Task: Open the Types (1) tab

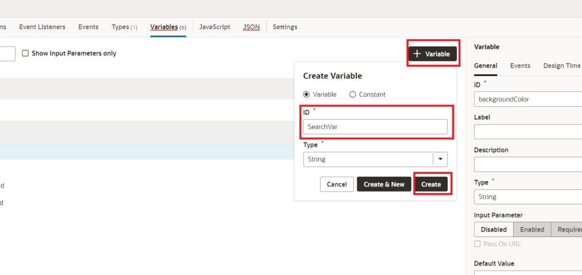Action: pyautogui.click(x=124, y=27)
